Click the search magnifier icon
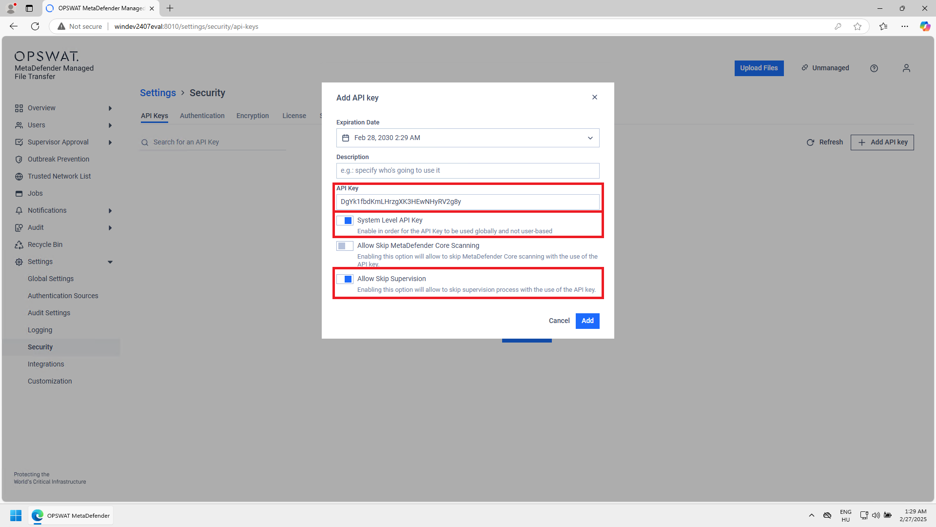This screenshot has width=936, height=527. [x=145, y=142]
